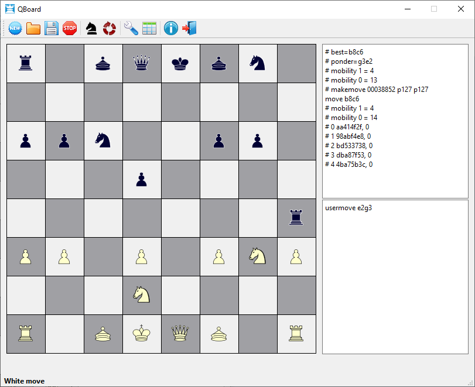Exit with the door arrow icon
Screen dimensions: 475x387
(x=189, y=29)
